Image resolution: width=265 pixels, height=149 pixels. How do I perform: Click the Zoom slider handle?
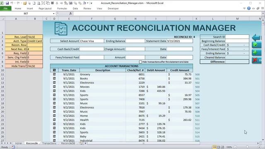click(x=247, y=147)
